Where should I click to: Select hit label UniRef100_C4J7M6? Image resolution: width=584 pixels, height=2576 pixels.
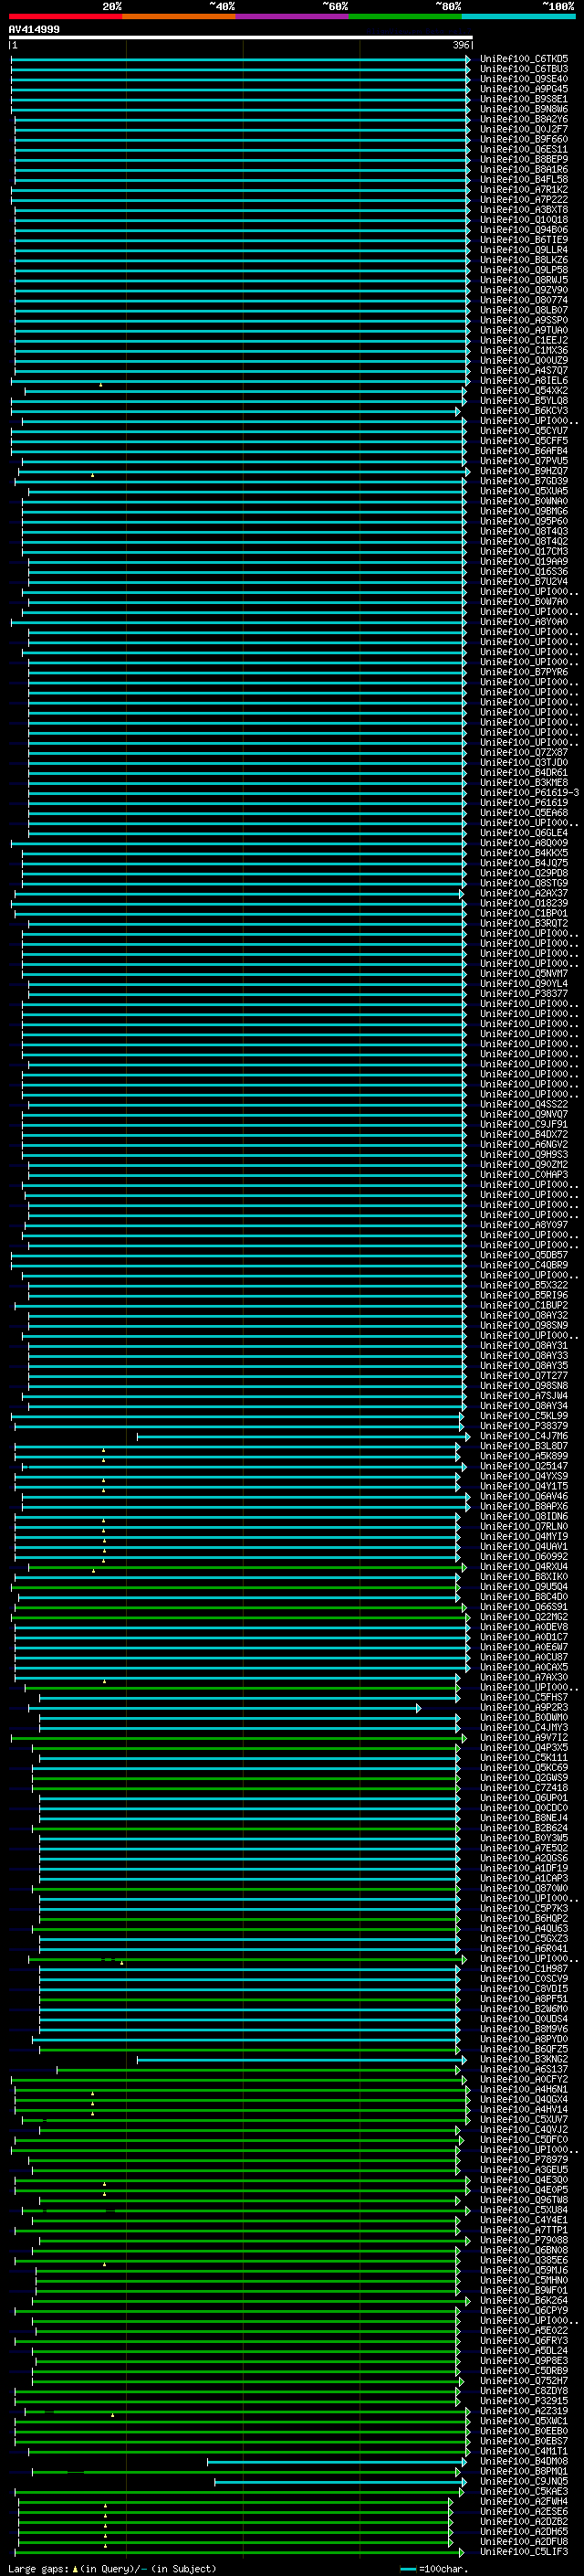[524, 1436]
